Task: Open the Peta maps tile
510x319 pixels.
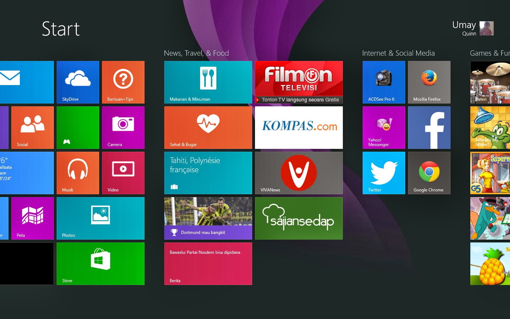Action: click(33, 218)
